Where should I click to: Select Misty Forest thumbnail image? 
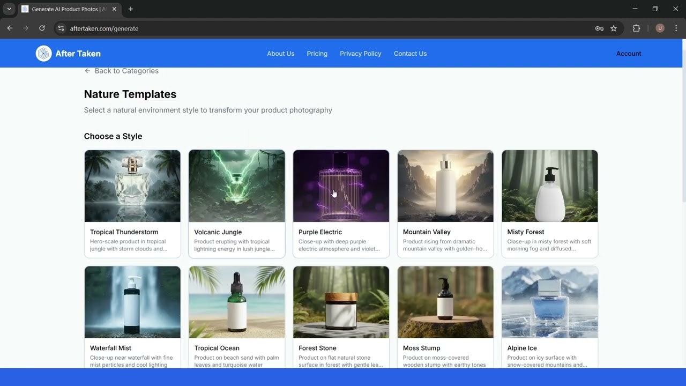point(550,186)
